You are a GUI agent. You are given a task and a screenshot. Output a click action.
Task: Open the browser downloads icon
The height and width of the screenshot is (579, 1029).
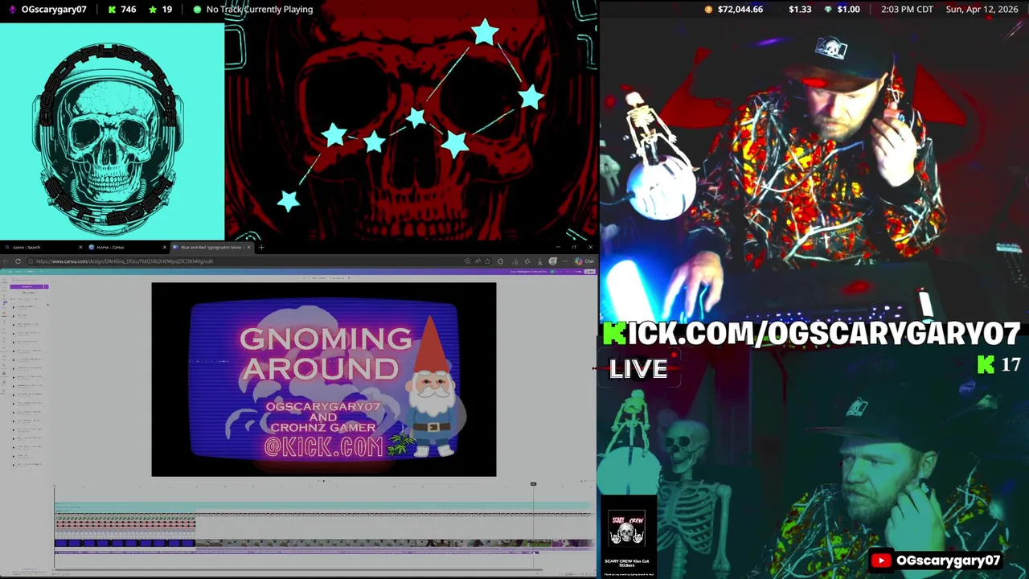tap(540, 261)
